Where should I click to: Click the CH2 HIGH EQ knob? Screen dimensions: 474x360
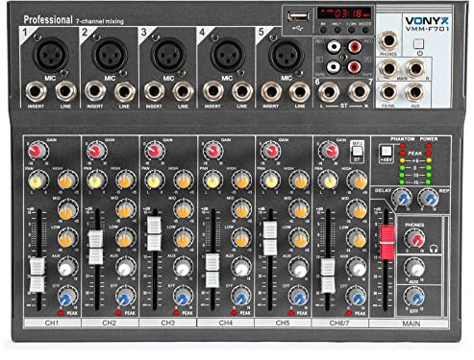(x=126, y=180)
